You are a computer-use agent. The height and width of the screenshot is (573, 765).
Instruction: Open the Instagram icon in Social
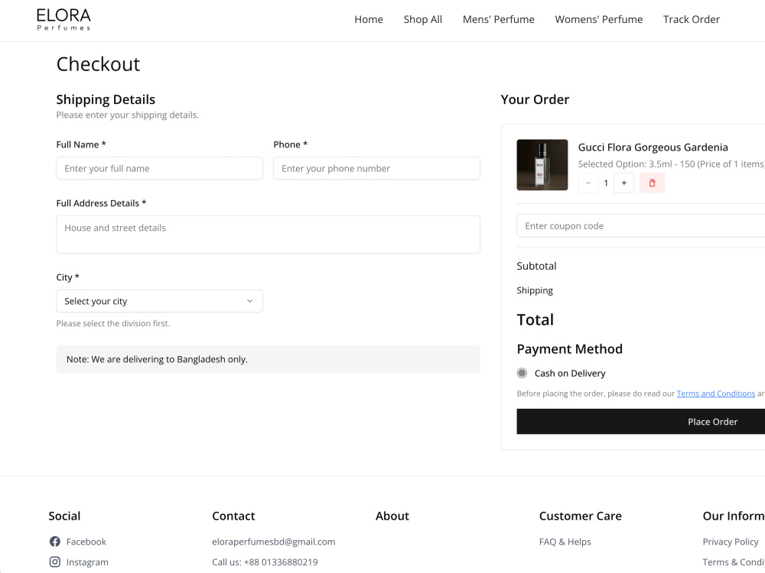(55, 562)
